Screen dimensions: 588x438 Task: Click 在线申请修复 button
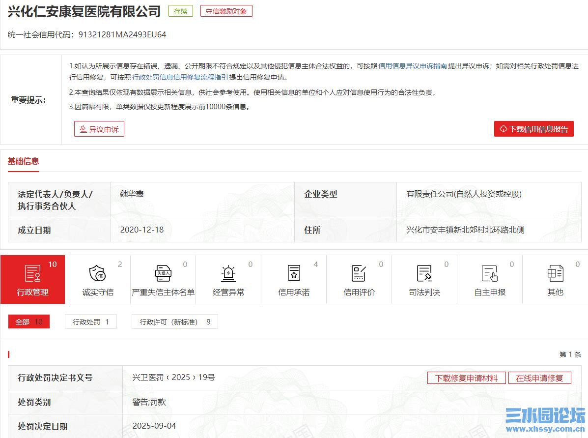click(x=540, y=378)
